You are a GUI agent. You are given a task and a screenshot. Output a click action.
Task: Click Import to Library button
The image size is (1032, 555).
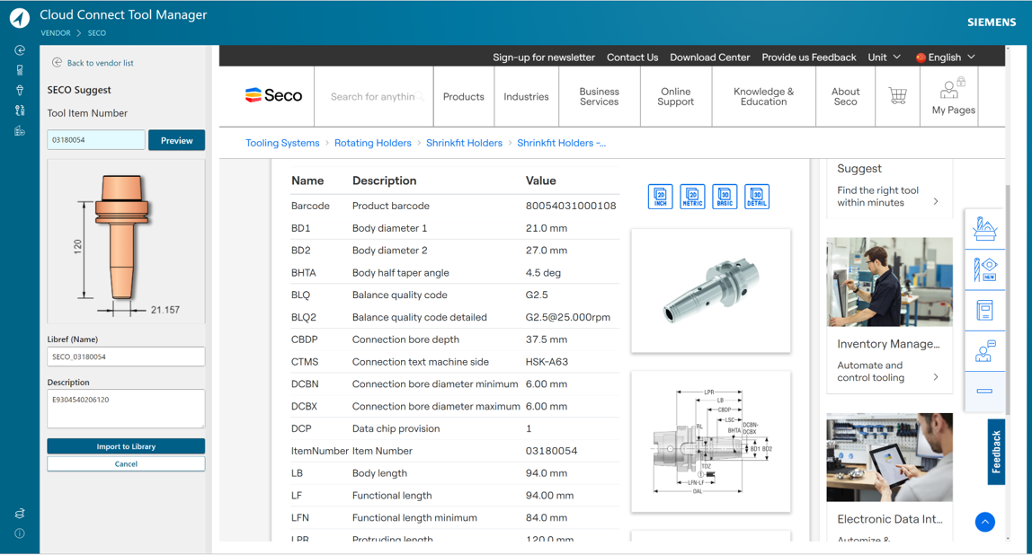coord(126,446)
